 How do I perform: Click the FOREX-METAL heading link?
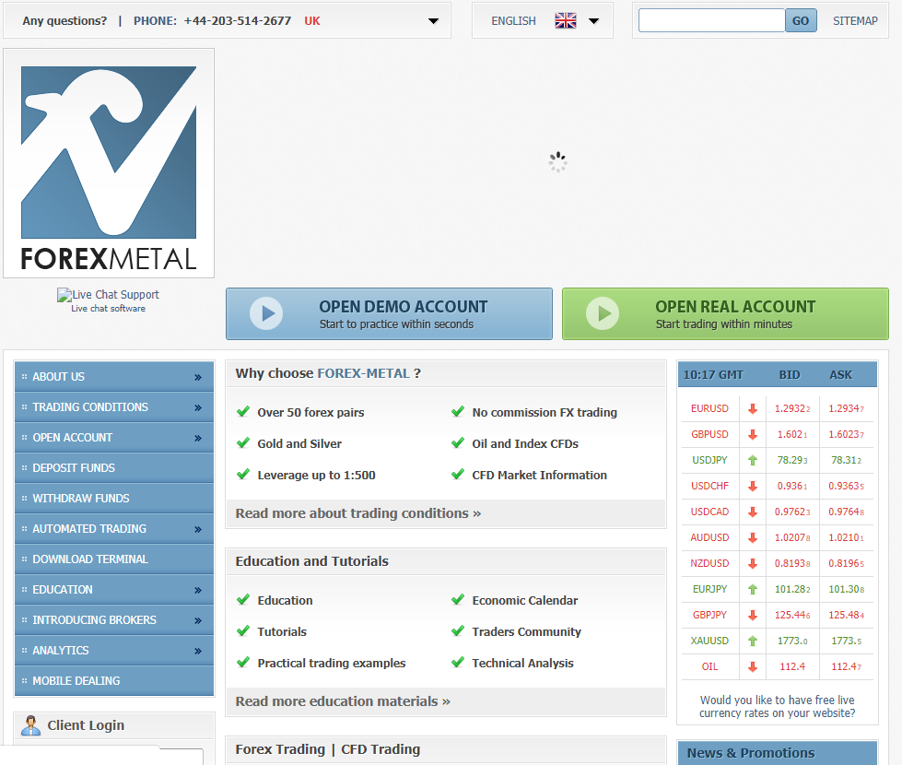364,373
